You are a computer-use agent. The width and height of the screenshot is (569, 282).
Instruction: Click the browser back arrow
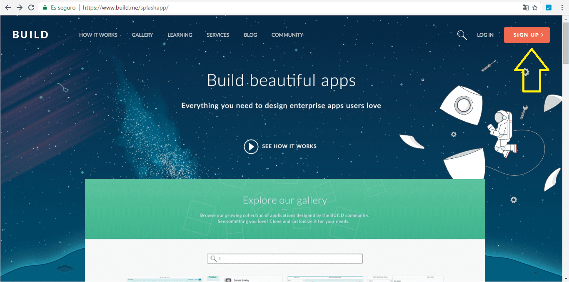(x=8, y=7)
